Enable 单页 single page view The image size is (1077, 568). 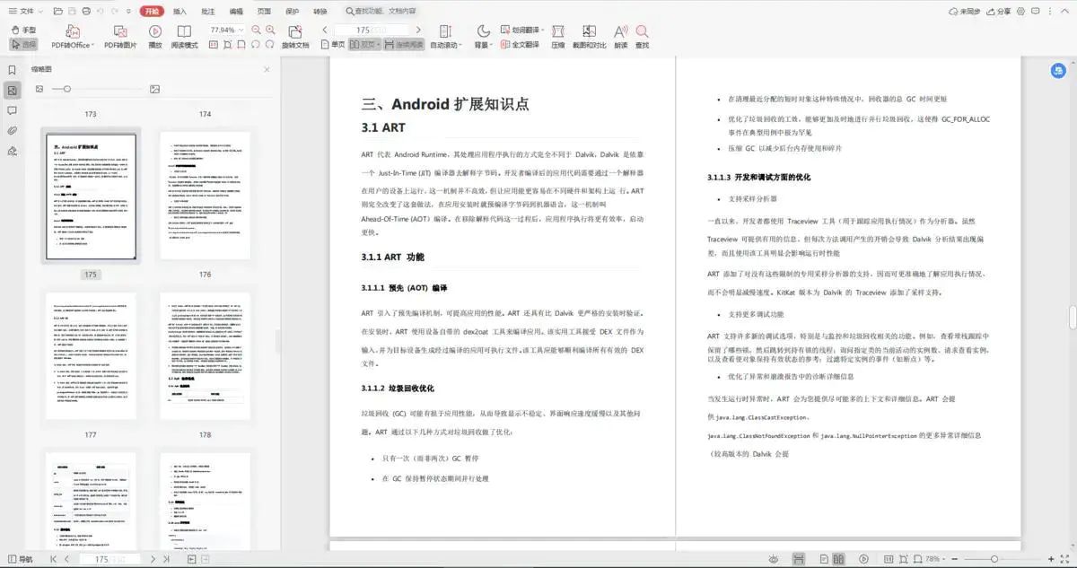[x=331, y=44]
